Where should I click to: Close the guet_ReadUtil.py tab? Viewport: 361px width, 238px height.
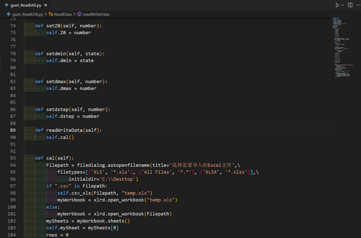coord(46,5)
